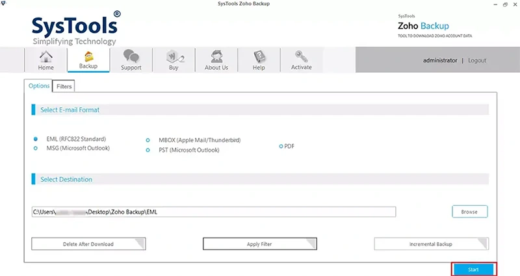Viewport: 520px width, 276px height.
Task: Toggle Delete After Download option
Action: (88, 244)
